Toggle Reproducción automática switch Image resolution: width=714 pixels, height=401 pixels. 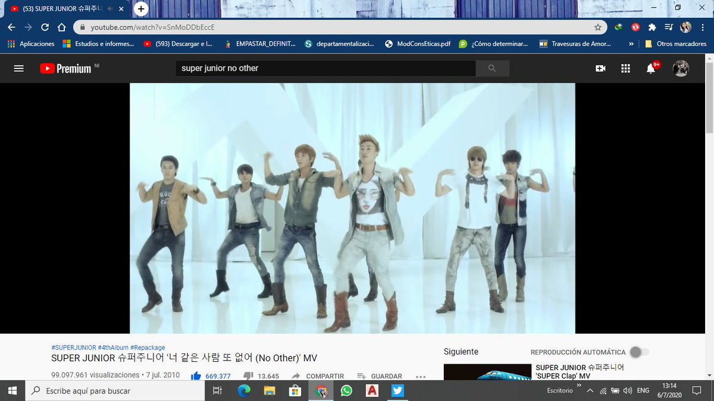[638, 352]
